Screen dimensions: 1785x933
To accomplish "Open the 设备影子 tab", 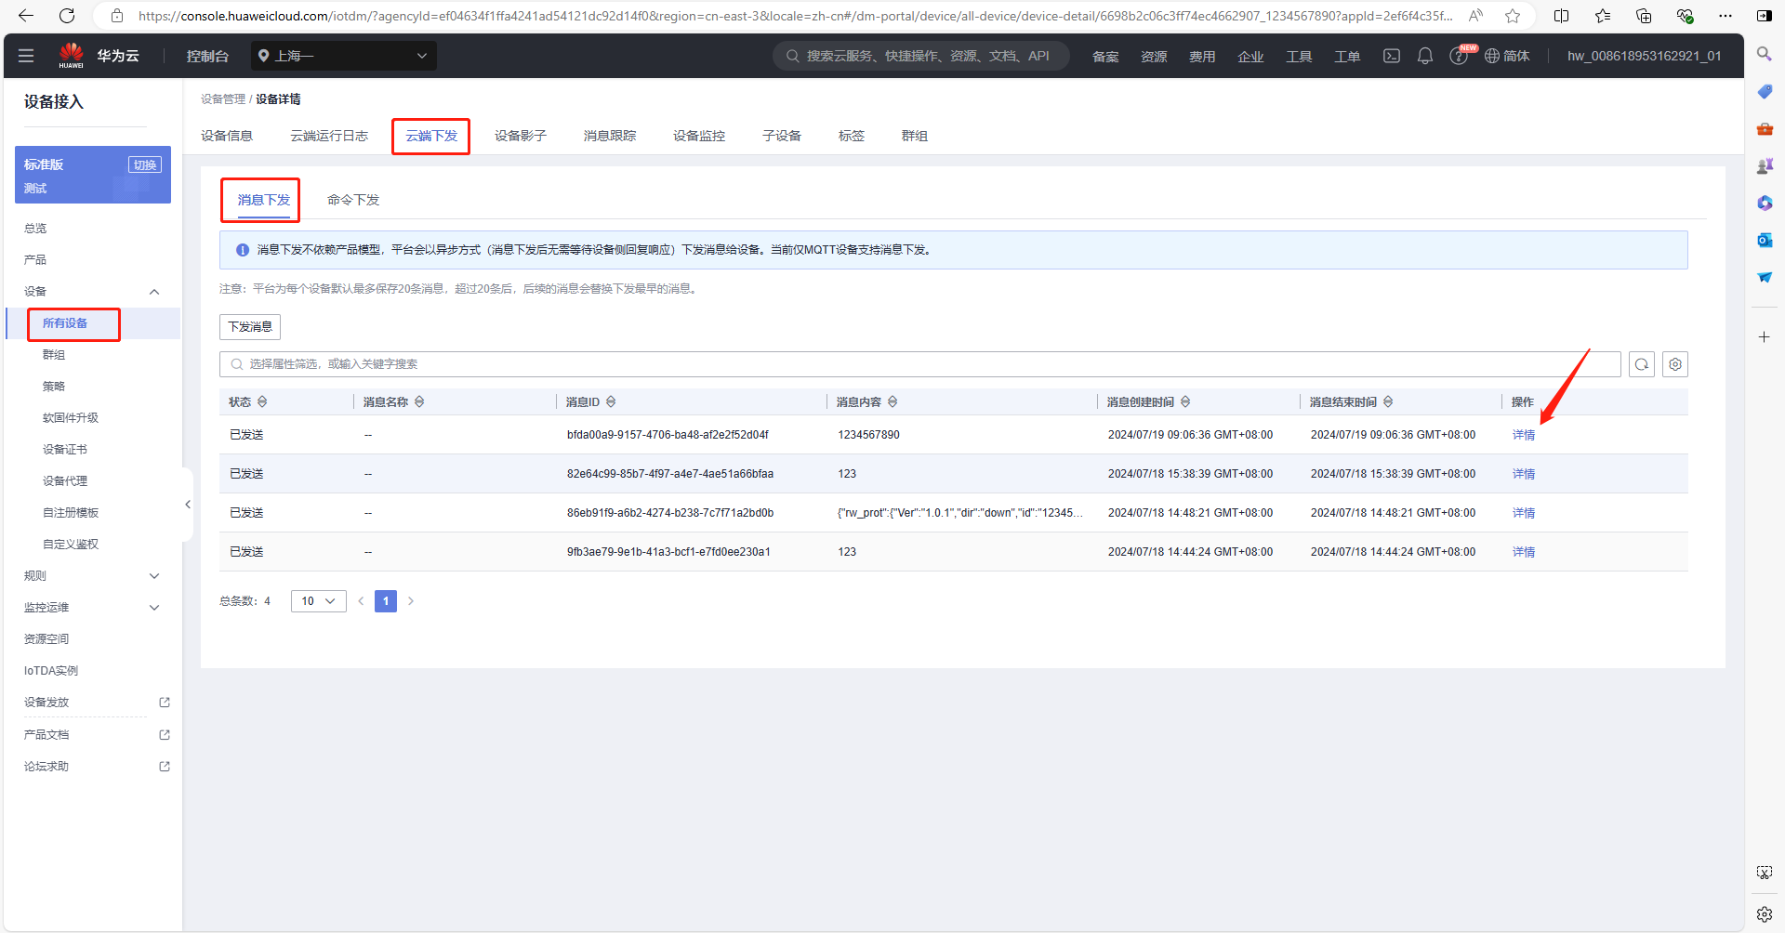I will point(520,136).
